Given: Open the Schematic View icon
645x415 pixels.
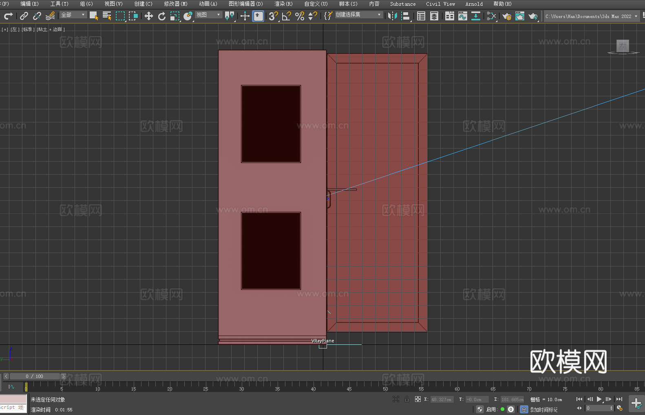Looking at the screenshot, I should 476,16.
